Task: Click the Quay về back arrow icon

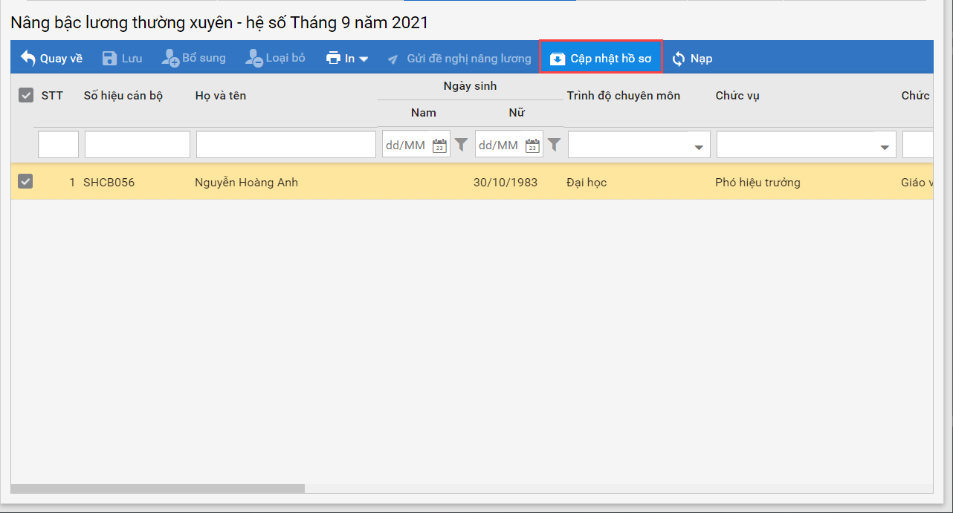Action: [28, 58]
